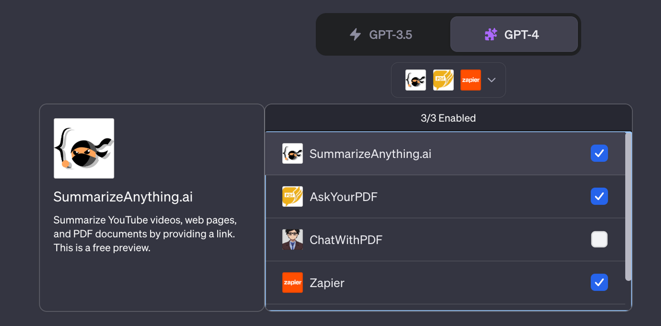Uncheck the Zapier plugin checkbox

click(599, 282)
